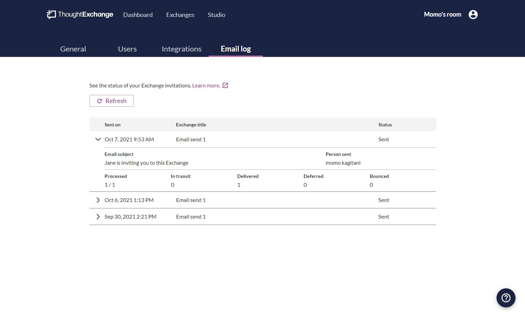Open Studio in top navigation

[x=216, y=15]
